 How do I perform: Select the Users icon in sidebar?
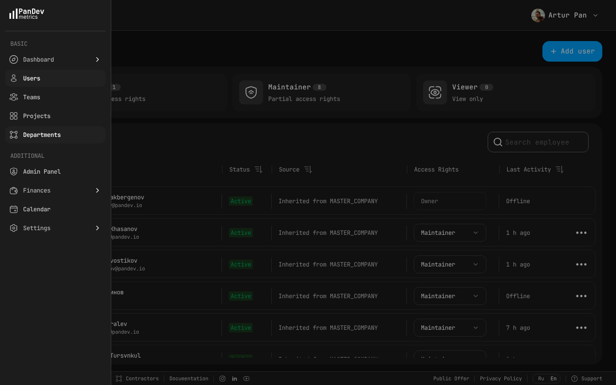pyautogui.click(x=14, y=78)
